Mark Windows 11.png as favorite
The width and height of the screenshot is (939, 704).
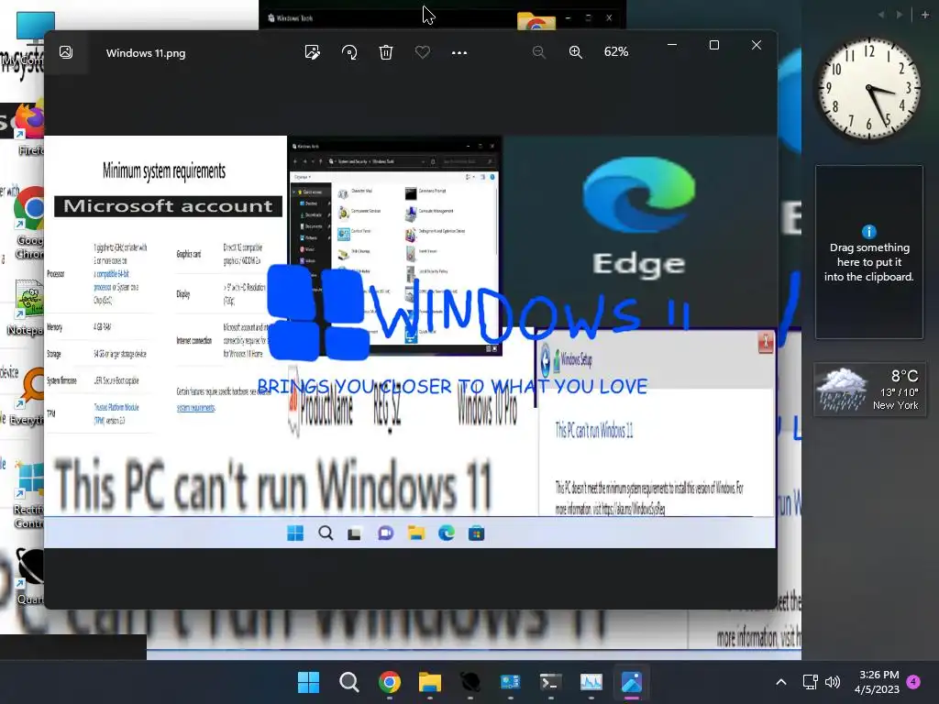[x=422, y=52]
